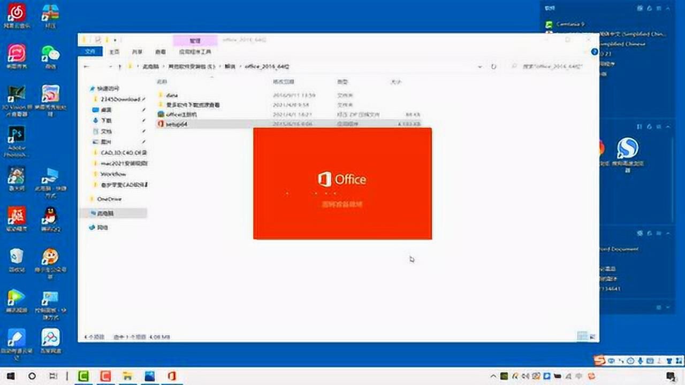Open 桌面 (Desktop) in Quick access
Image resolution: width=685 pixels, height=385 pixels.
[106, 110]
